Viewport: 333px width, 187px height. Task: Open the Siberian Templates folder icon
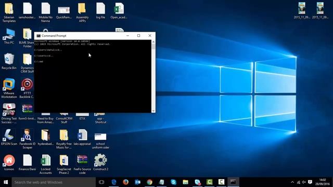(9, 12)
